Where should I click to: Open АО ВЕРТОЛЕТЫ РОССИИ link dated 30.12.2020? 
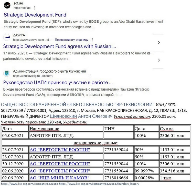60,164
